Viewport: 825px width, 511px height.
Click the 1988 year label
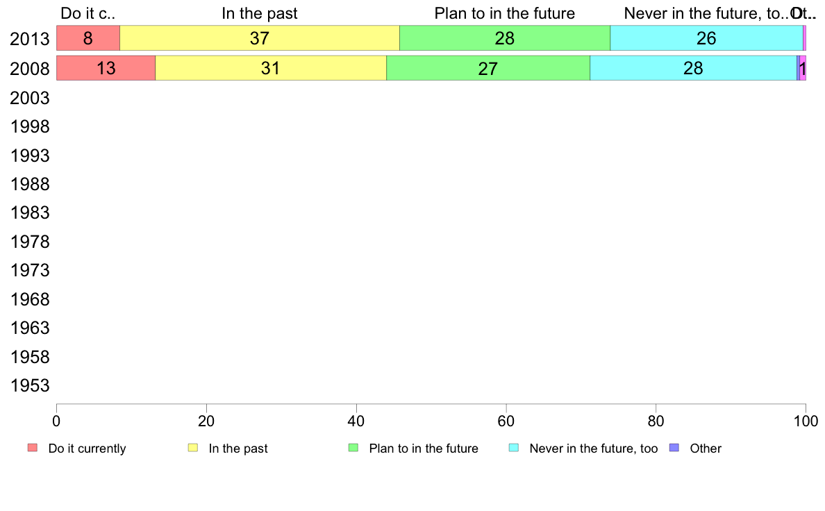pos(30,184)
